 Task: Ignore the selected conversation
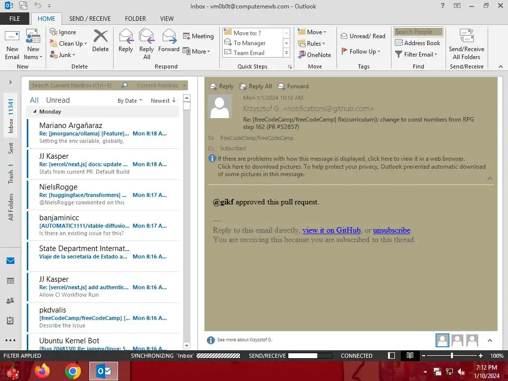63,32
